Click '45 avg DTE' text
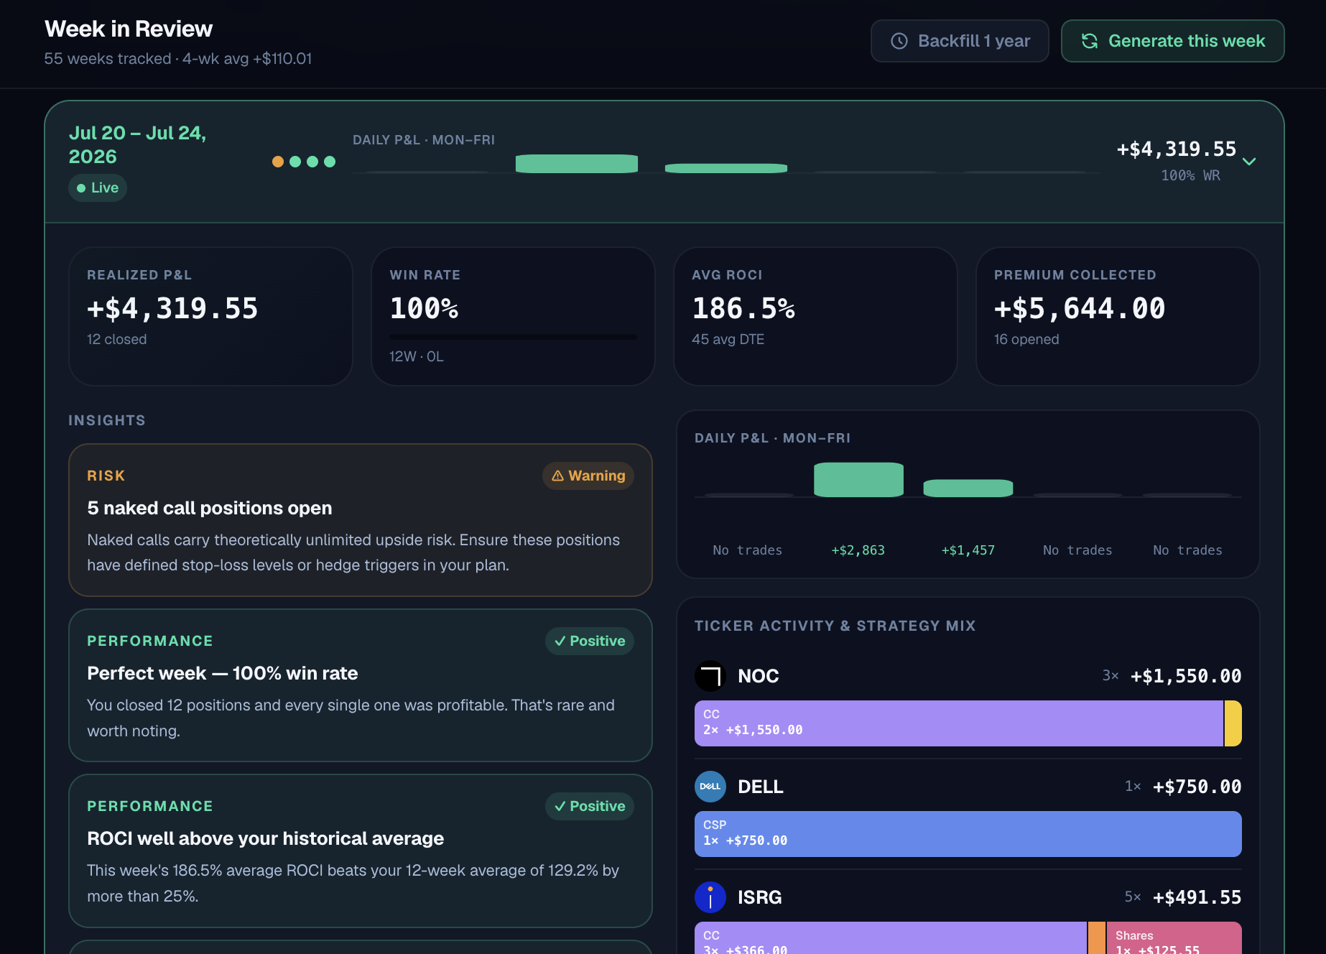 (728, 339)
